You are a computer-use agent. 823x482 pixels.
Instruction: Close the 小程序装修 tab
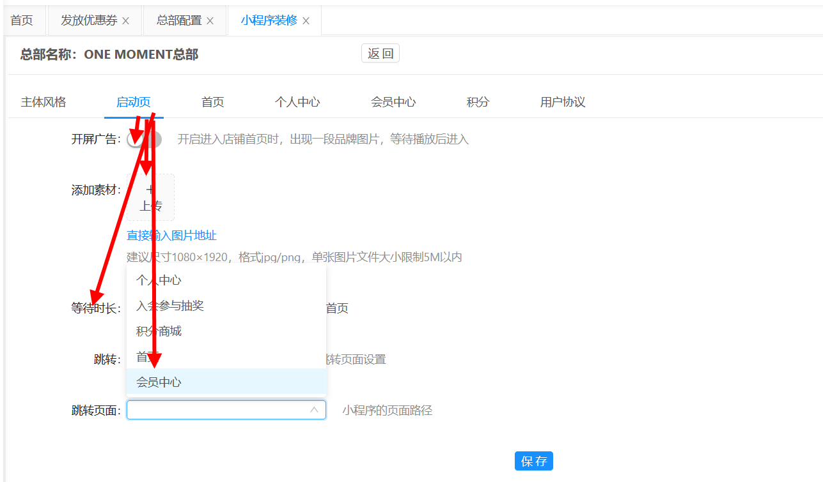[306, 21]
